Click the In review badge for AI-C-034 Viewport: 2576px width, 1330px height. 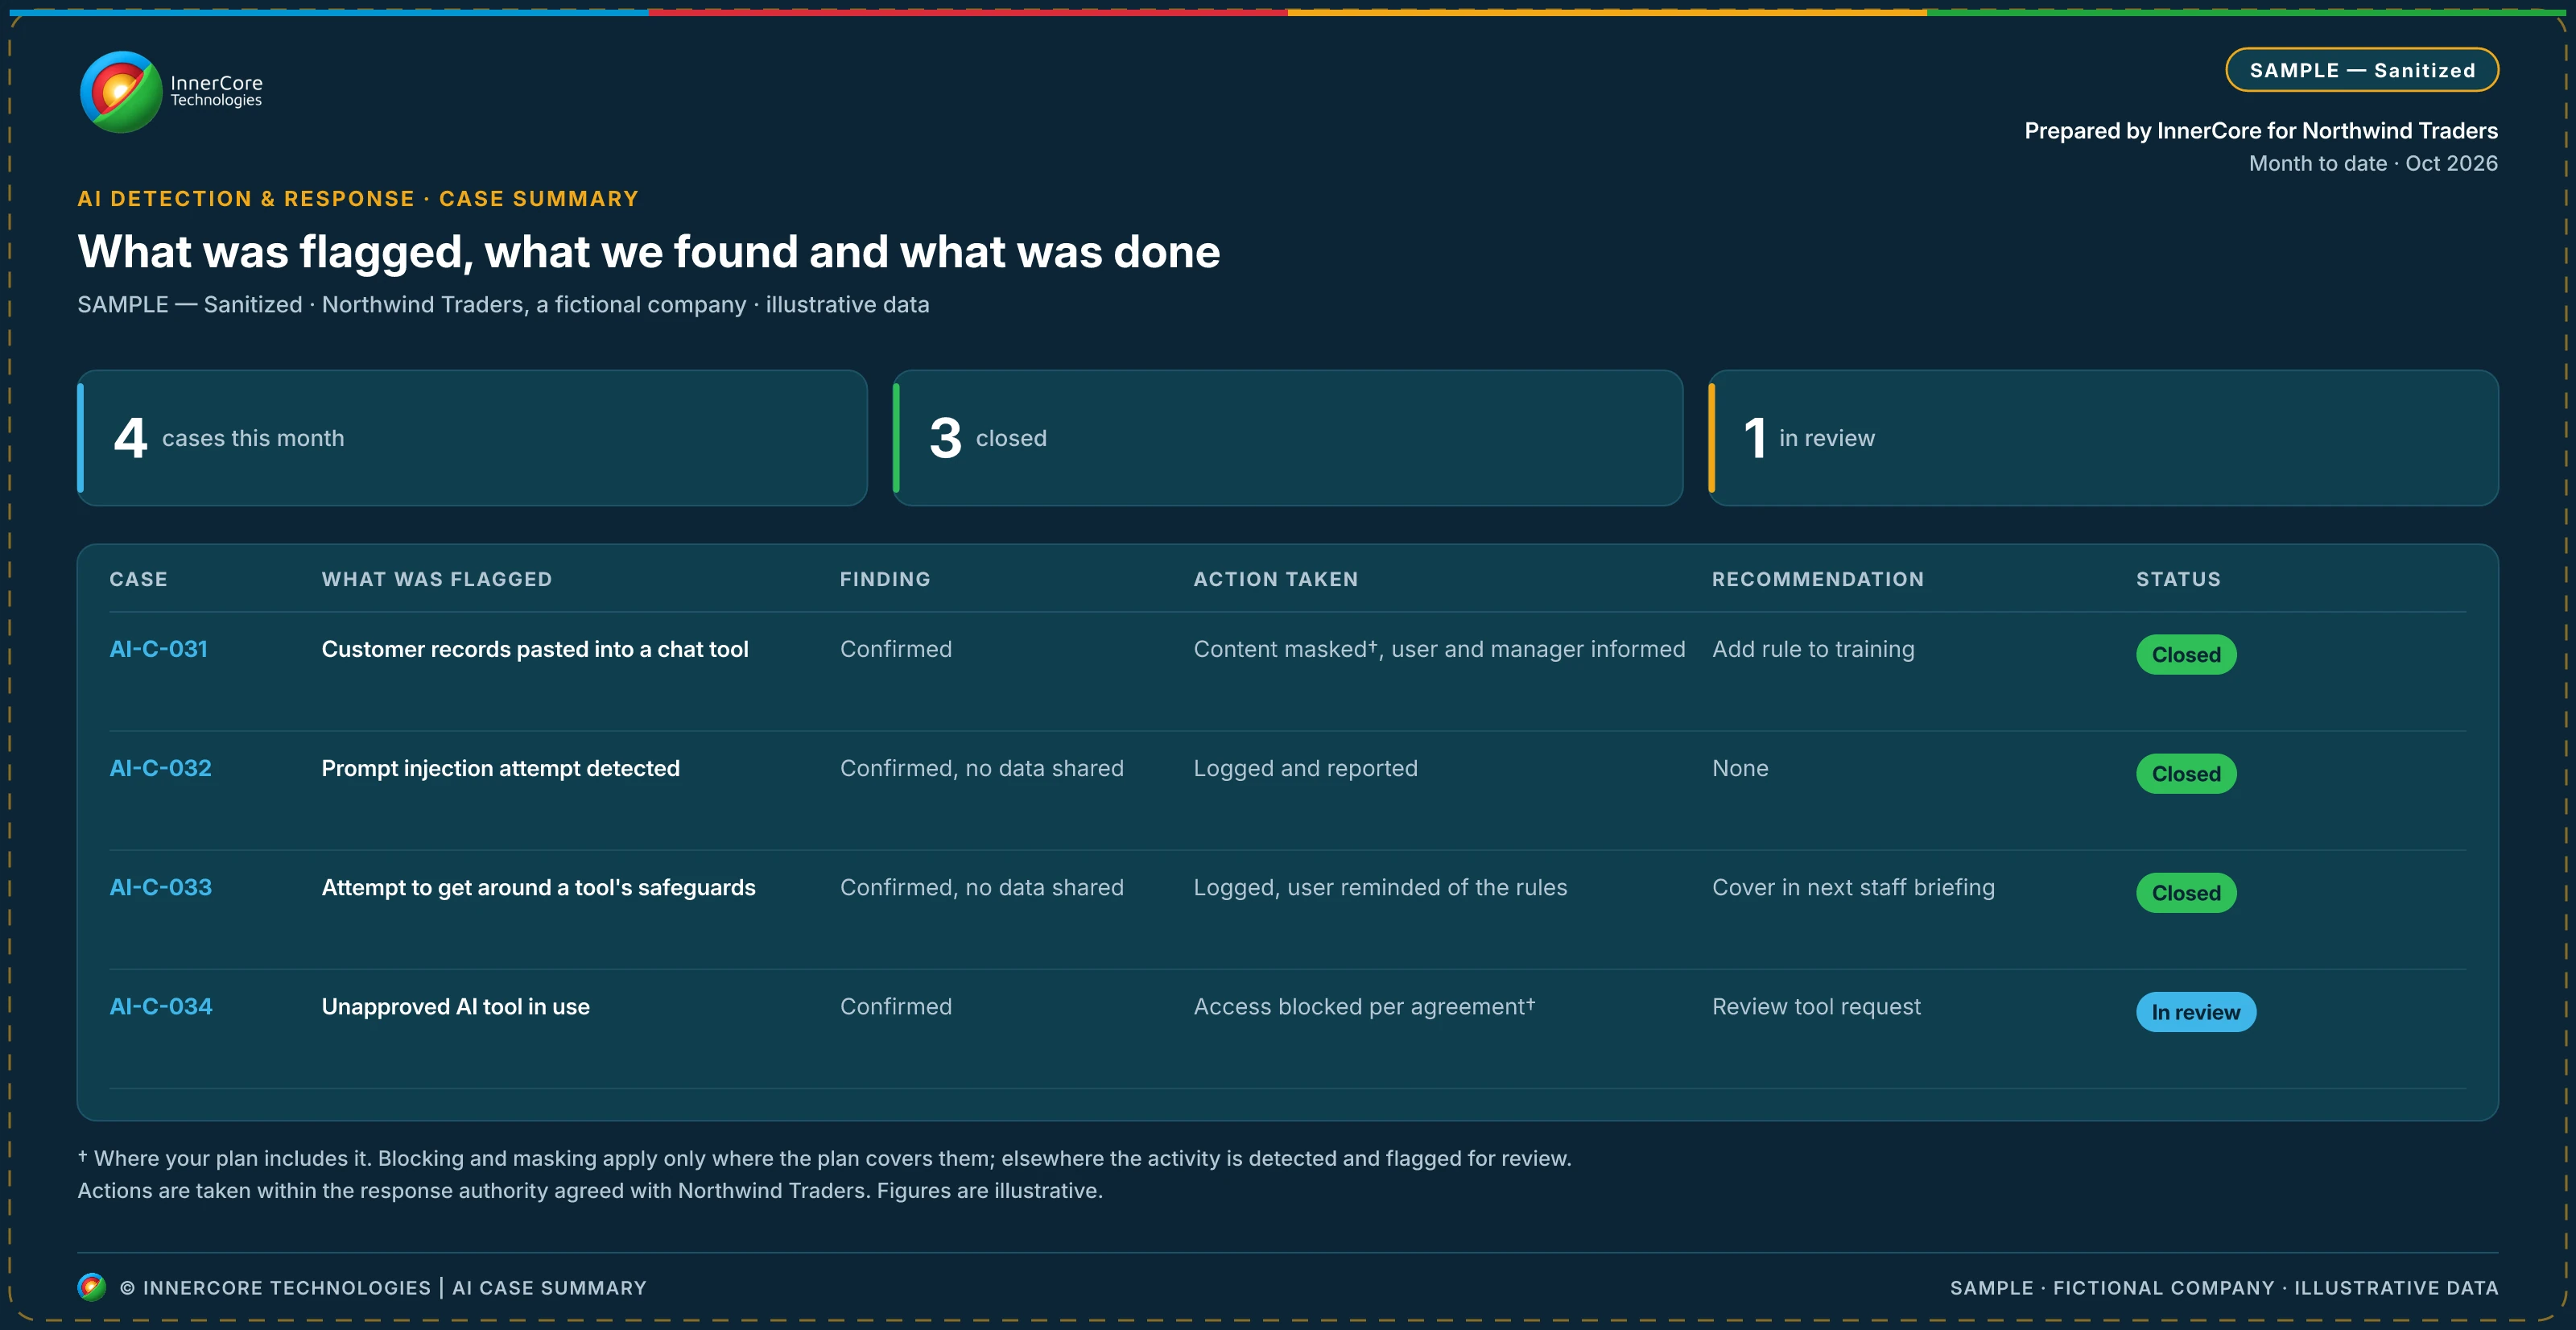[x=2196, y=1012]
